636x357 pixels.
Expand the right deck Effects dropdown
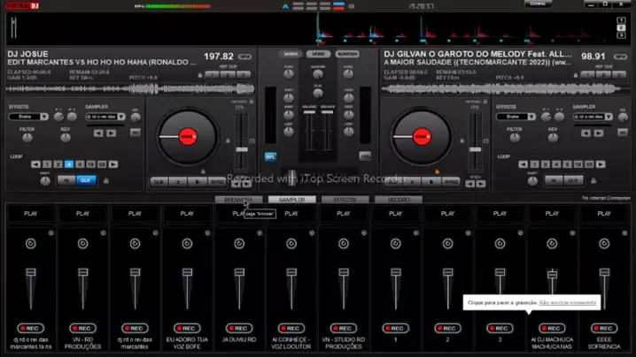click(516, 116)
